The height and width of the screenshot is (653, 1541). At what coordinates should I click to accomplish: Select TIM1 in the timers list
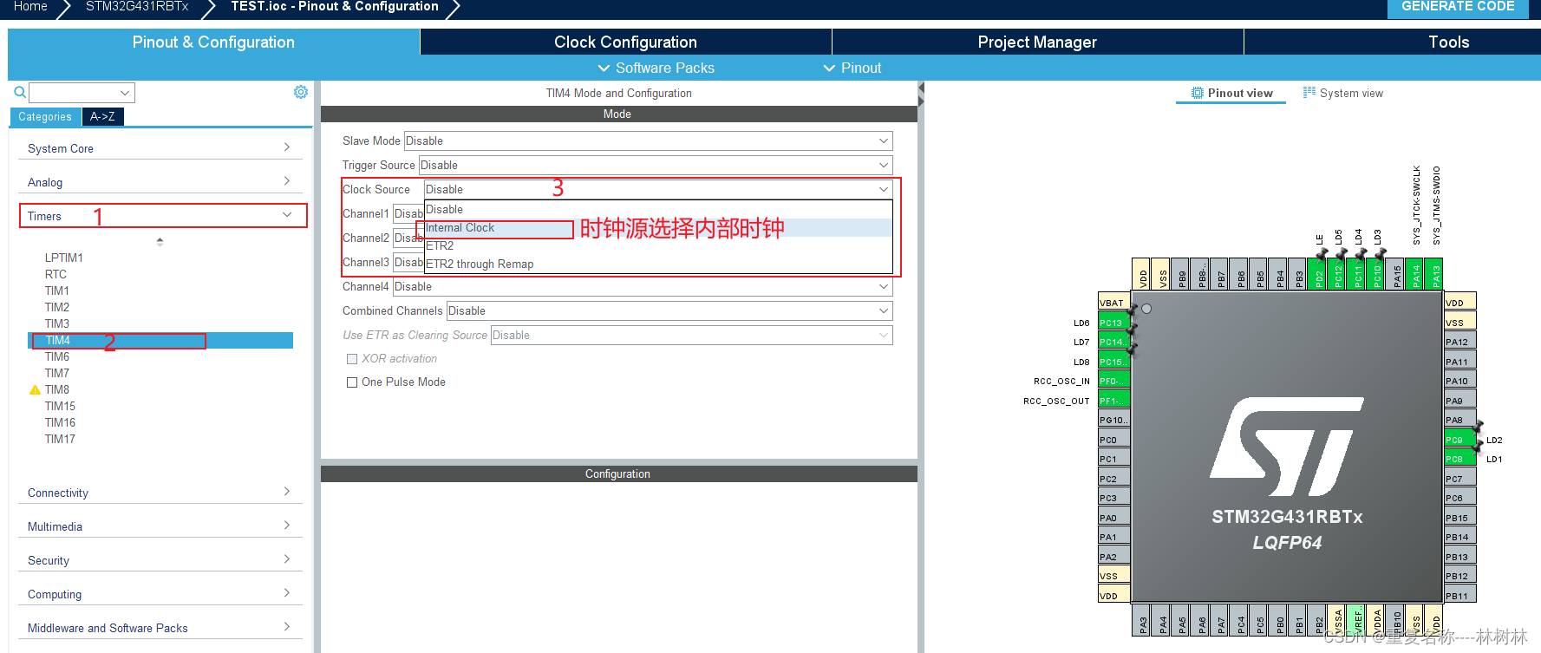coord(57,291)
